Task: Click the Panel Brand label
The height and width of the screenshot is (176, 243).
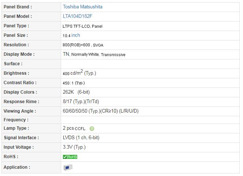Action: pos(18,7)
